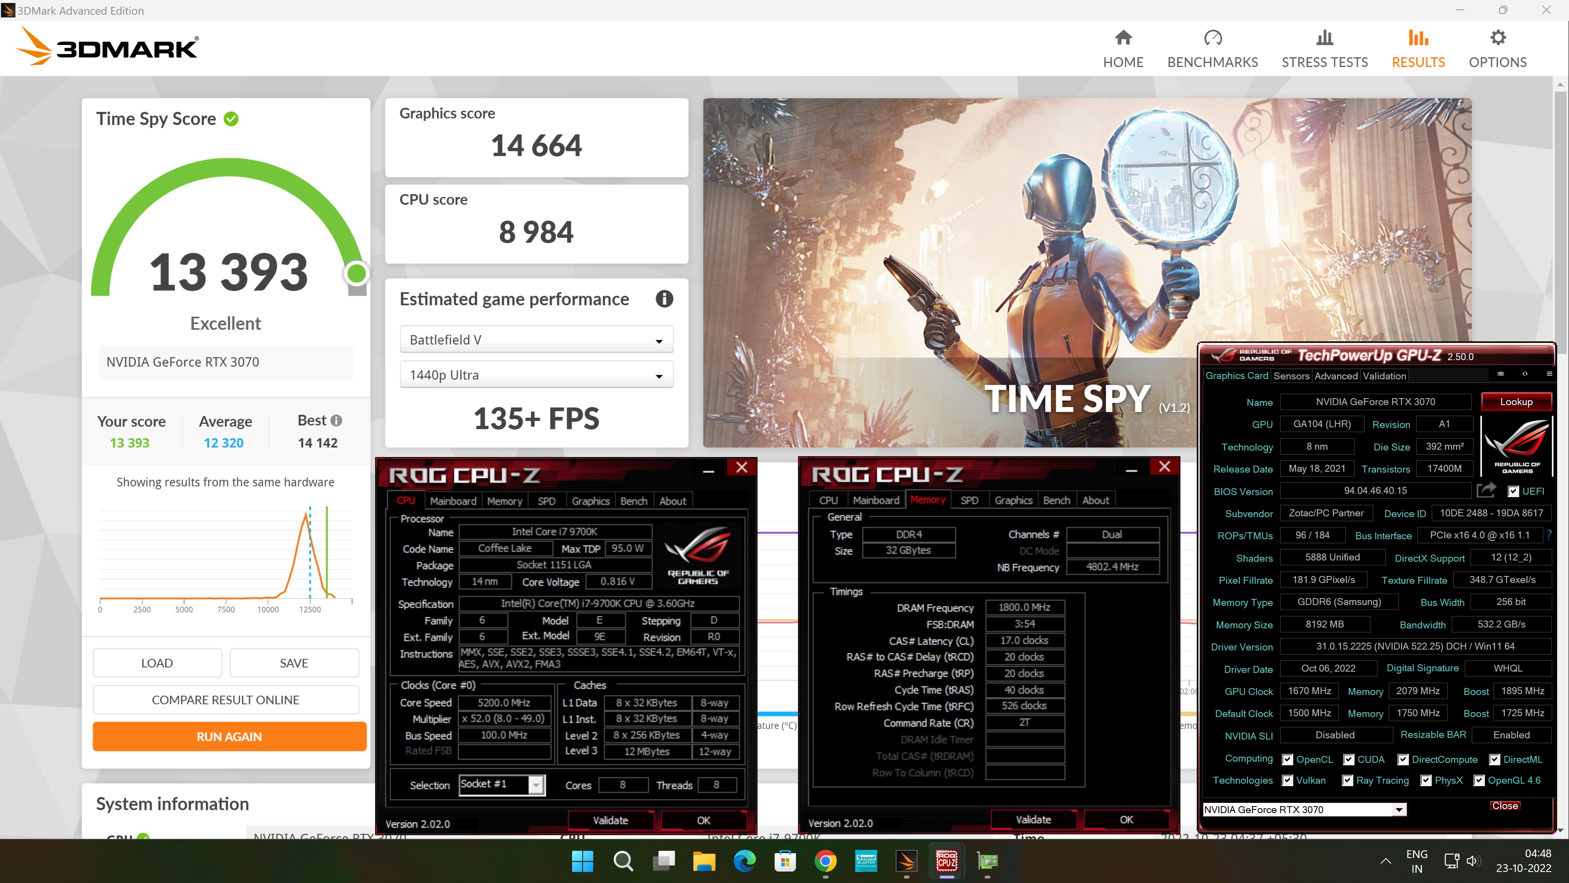
Task: Switch to ROG CPU-Z taskbar icon
Action: [x=947, y=861]
